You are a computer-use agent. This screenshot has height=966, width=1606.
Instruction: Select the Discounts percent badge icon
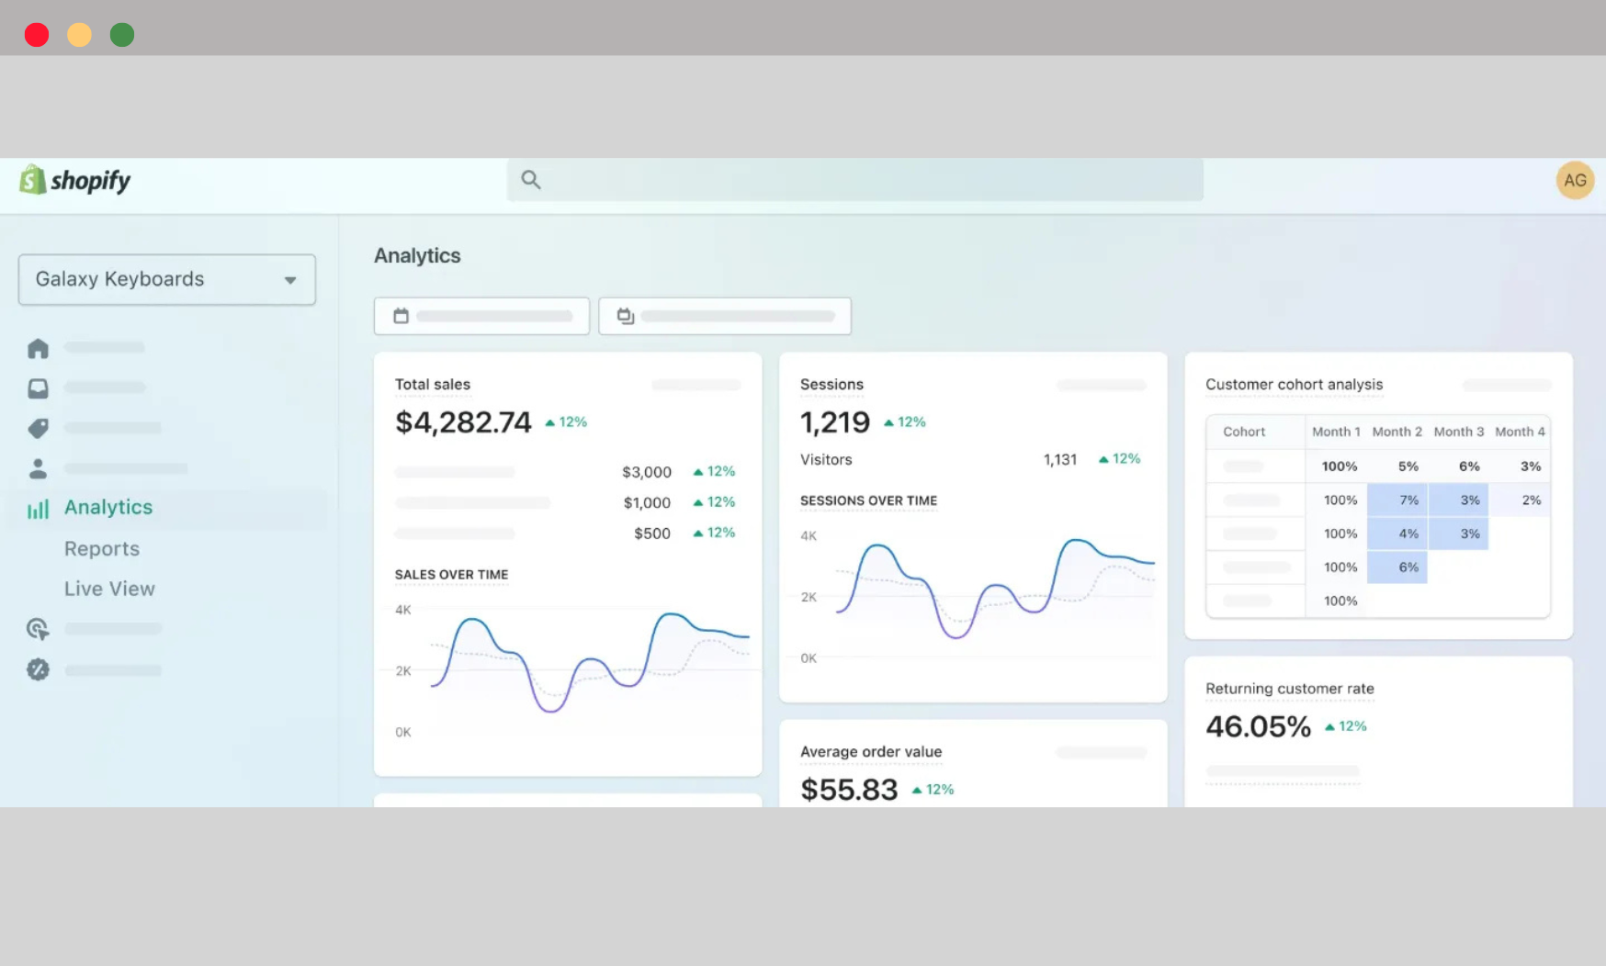pos(37,669)
